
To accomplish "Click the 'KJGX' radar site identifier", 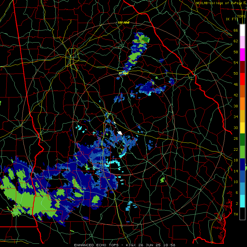I will click(131, 245).
